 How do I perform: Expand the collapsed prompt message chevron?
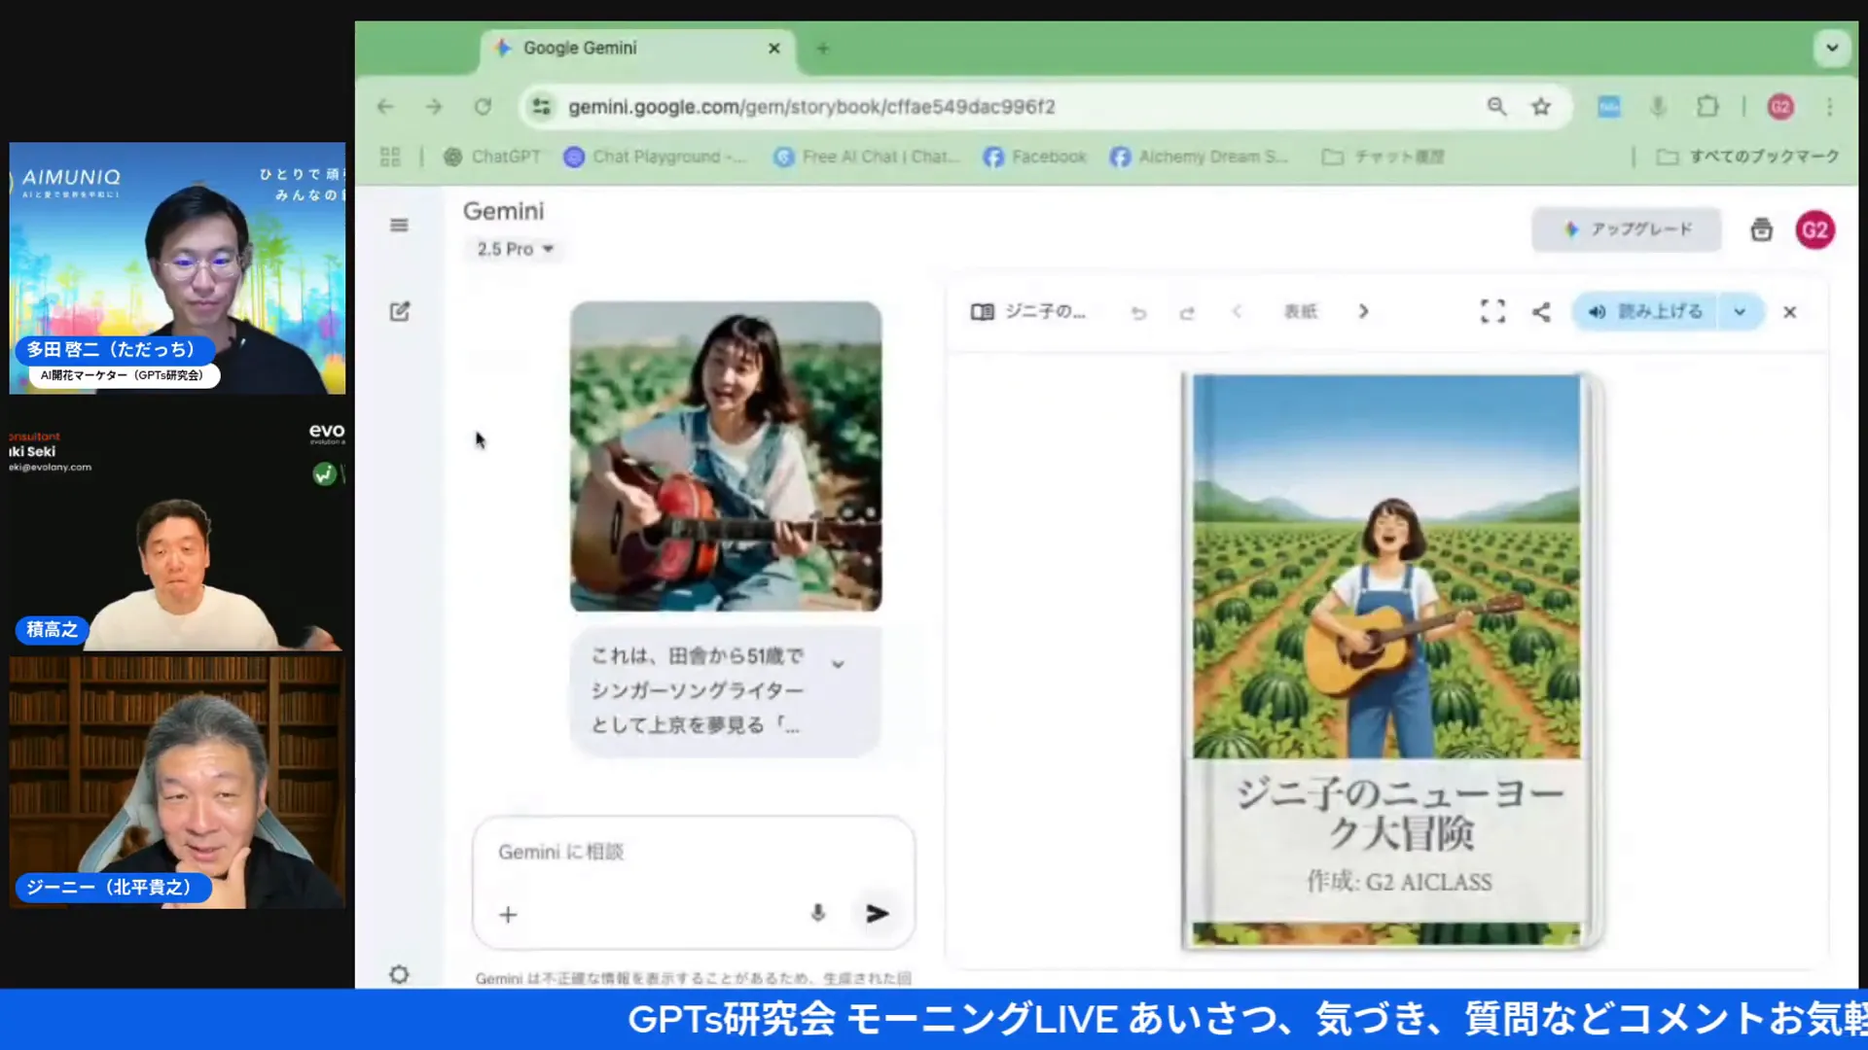(838, 664)
